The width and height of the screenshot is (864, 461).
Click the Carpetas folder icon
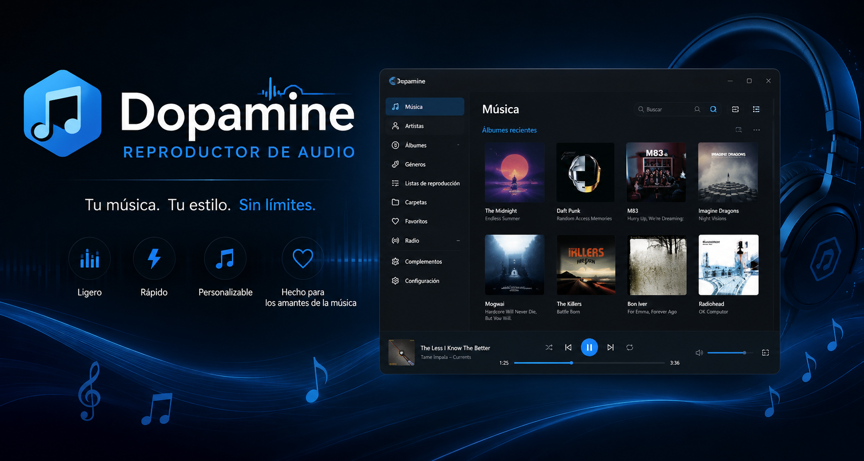point(396,202)
